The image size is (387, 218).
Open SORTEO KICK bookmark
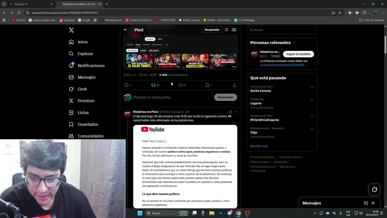click(166, 20)
